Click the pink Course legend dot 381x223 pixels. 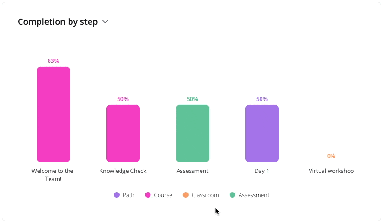pos(148,195)
